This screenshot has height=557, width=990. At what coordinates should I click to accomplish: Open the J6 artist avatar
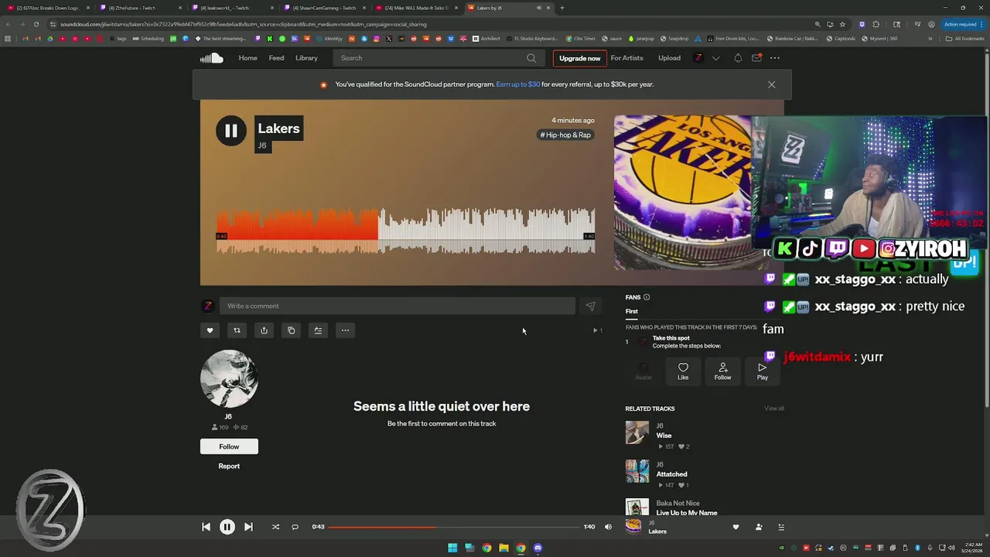point(229,378)
